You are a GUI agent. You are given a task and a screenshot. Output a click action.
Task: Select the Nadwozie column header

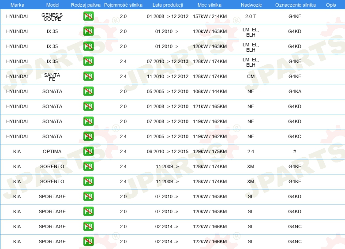[251, 4]
